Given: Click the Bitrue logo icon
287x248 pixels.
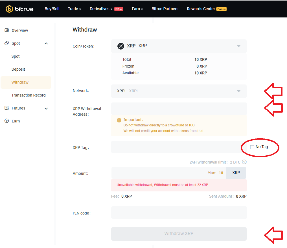Looking at the screenshot, I should click(x=9, y=9).
